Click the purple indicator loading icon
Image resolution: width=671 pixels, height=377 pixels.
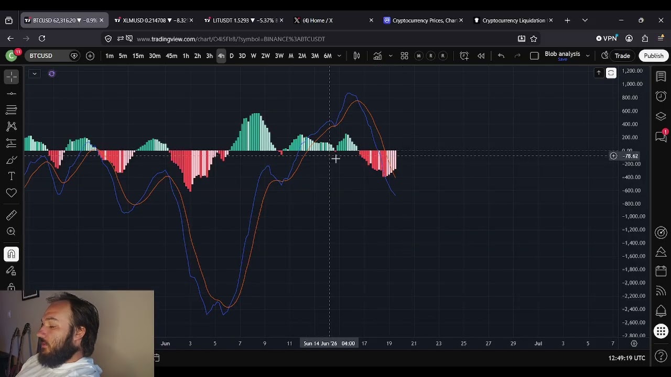point(51,73)
